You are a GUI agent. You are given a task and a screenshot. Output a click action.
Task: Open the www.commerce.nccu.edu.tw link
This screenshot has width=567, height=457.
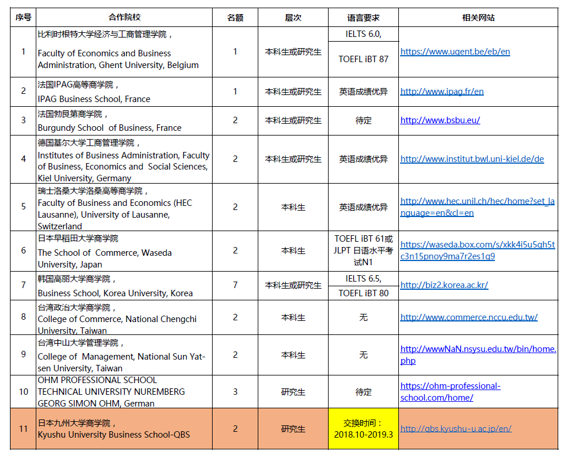[469, 317]
